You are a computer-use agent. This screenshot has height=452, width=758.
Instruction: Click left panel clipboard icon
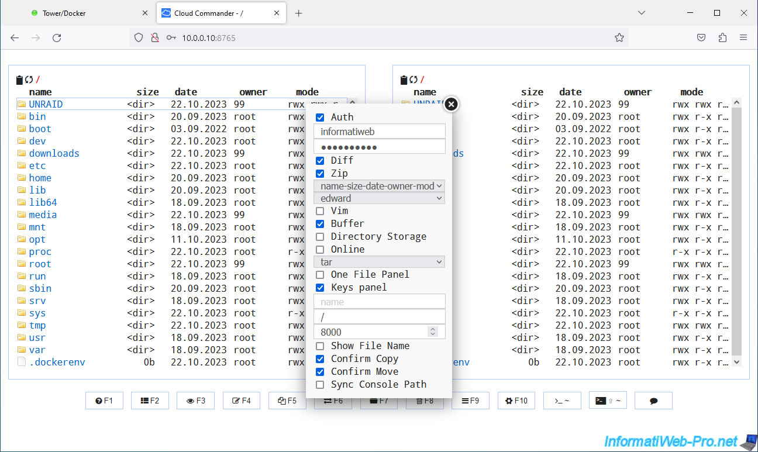tap(19, 80)
